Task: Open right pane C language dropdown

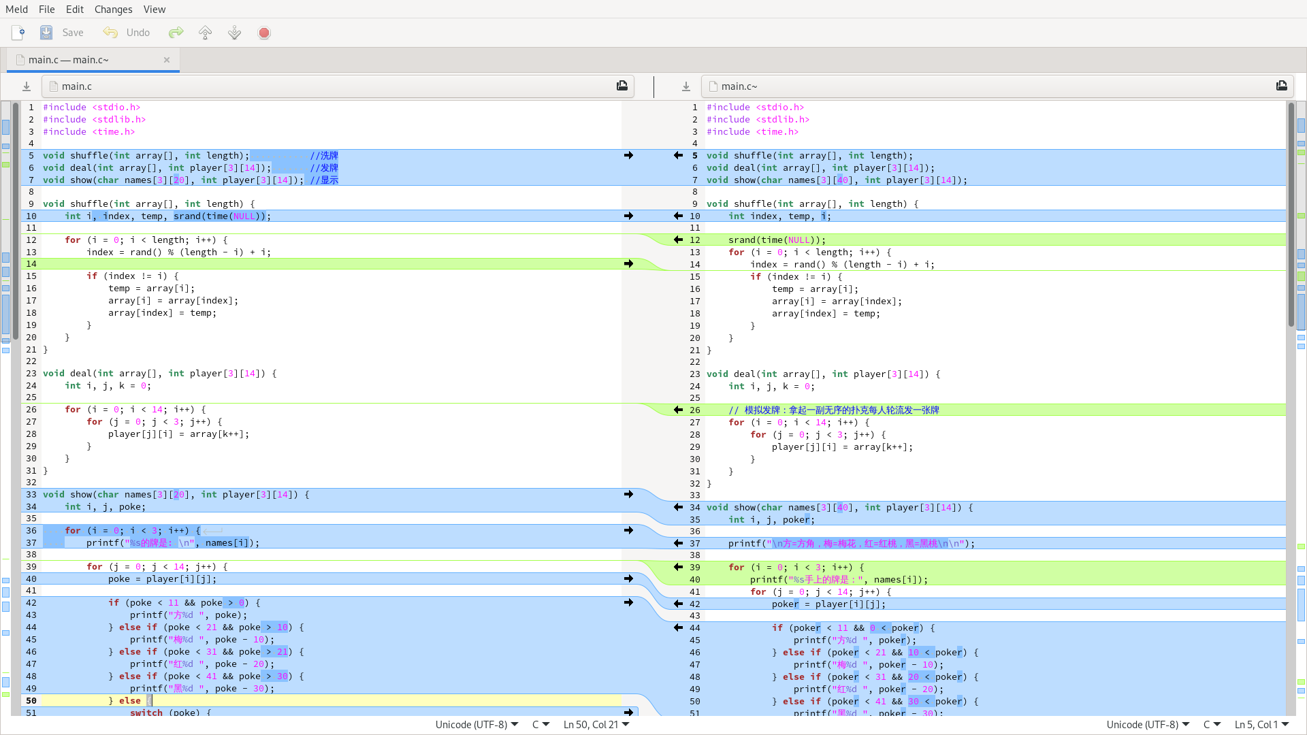Action: [1212, 725]
